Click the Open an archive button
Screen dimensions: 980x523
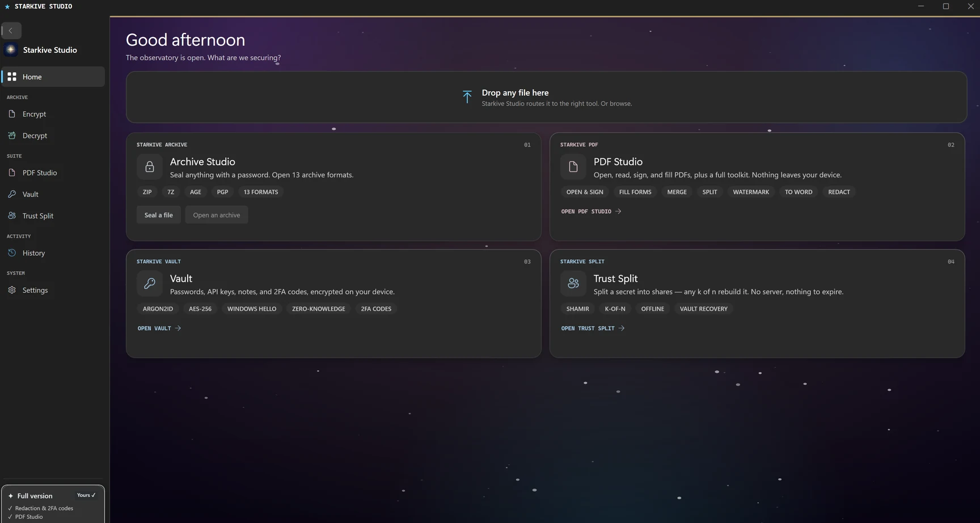tap(217, 215)
